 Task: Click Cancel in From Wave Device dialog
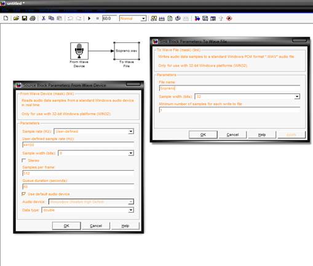pos(96,225)
